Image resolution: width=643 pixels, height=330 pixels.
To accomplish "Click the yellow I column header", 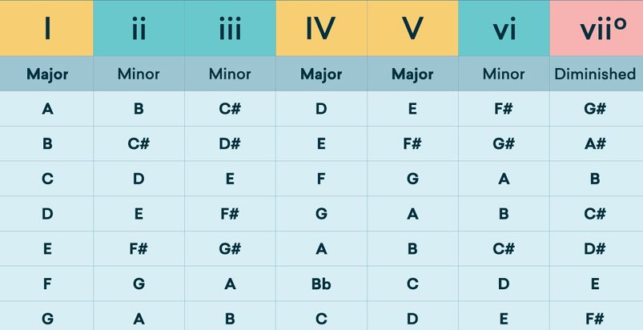I will tap(46, 28).
